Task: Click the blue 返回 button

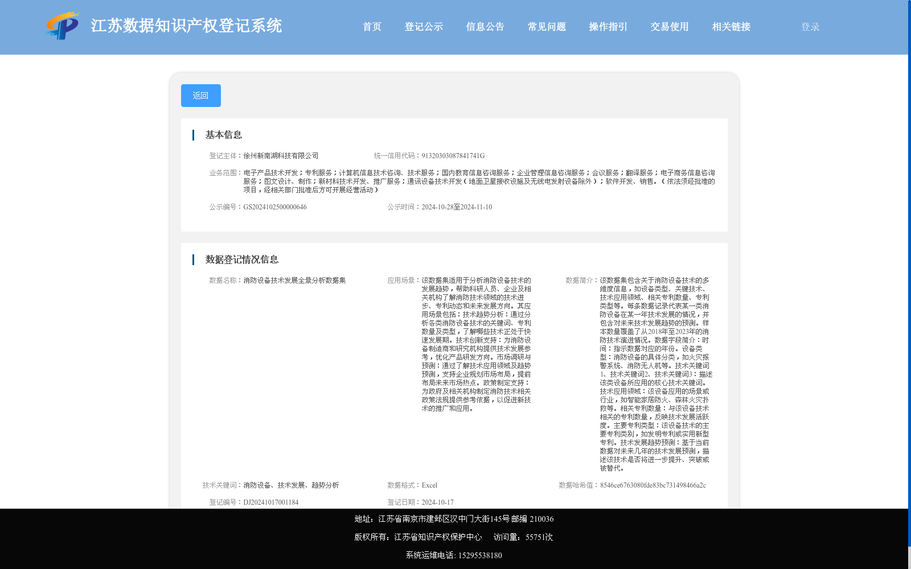Action: click(201, 96)
